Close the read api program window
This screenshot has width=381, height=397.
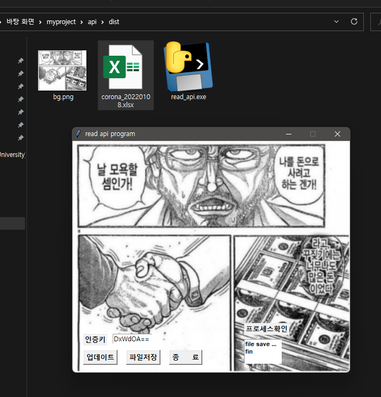coord(338,134)
